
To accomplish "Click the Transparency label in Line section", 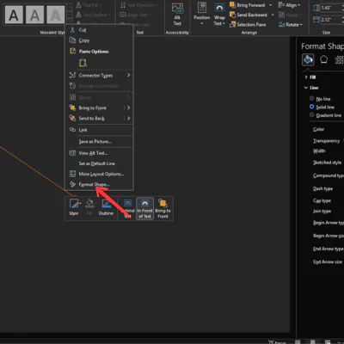I will pyautogui.click(x=326, y=141).
